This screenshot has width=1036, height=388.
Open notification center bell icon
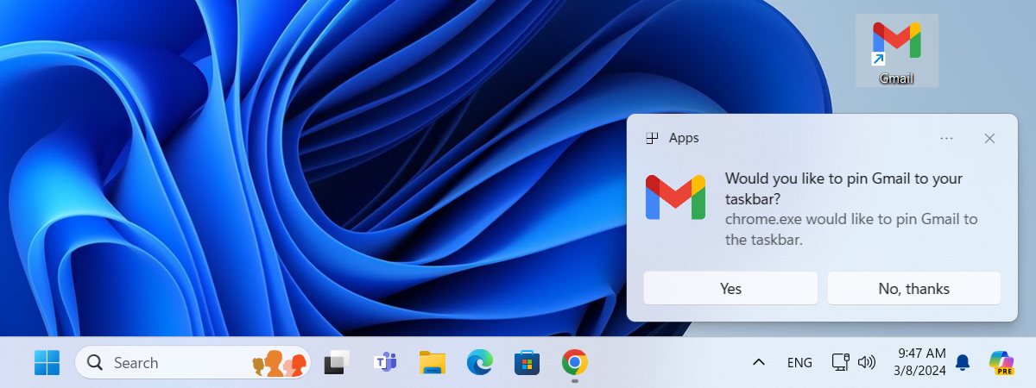point(963,363)
